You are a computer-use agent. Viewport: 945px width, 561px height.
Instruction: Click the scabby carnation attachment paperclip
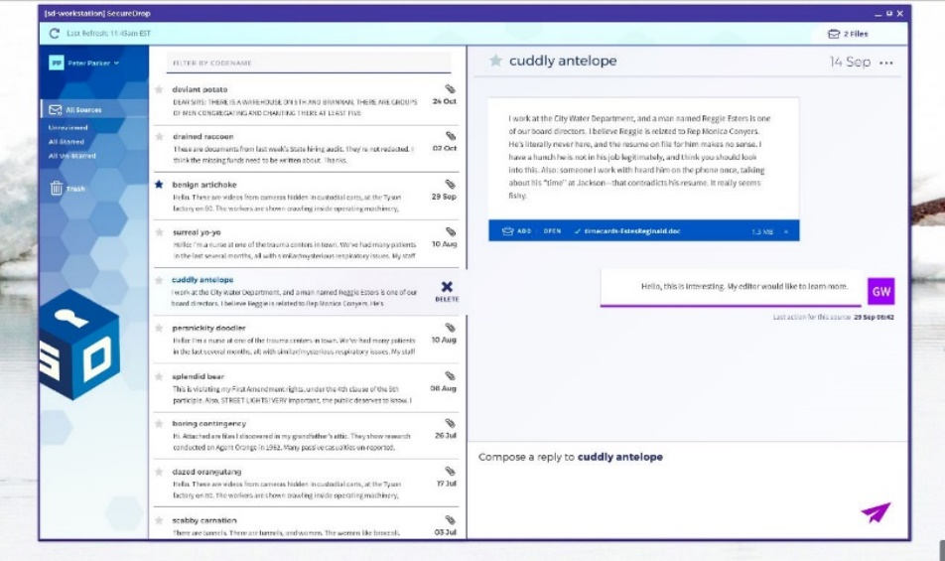(451, 519)
